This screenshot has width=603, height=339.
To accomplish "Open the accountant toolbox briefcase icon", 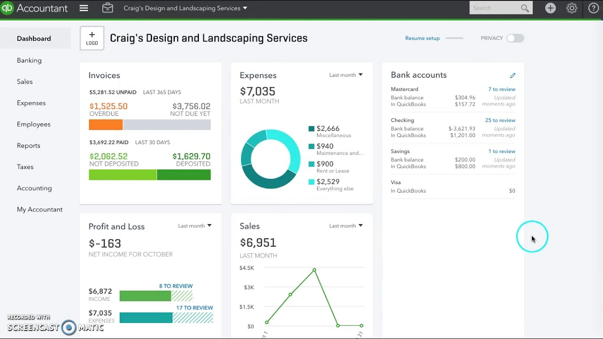I will tap(107, 8).
